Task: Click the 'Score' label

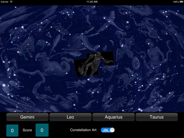Action: click(x=27, y=130)
